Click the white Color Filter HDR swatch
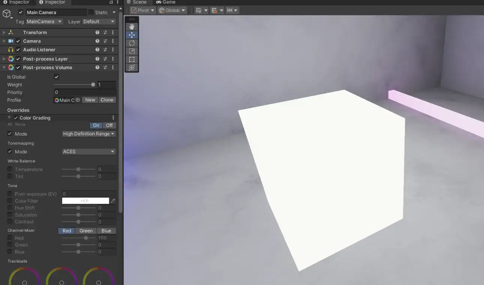 click(x=85, y=201)
